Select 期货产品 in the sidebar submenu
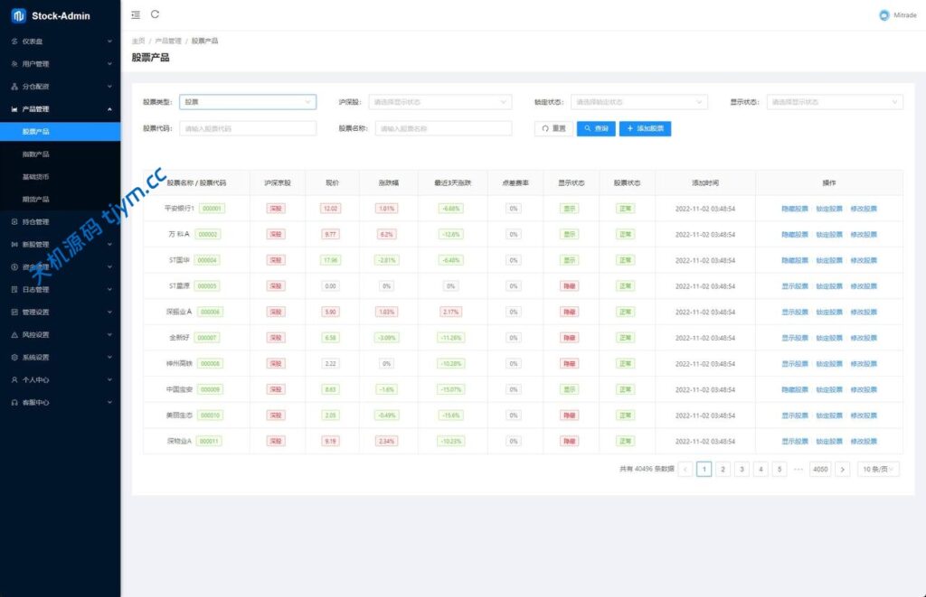This screenshot has width=926, height=597. coord(36,199)
